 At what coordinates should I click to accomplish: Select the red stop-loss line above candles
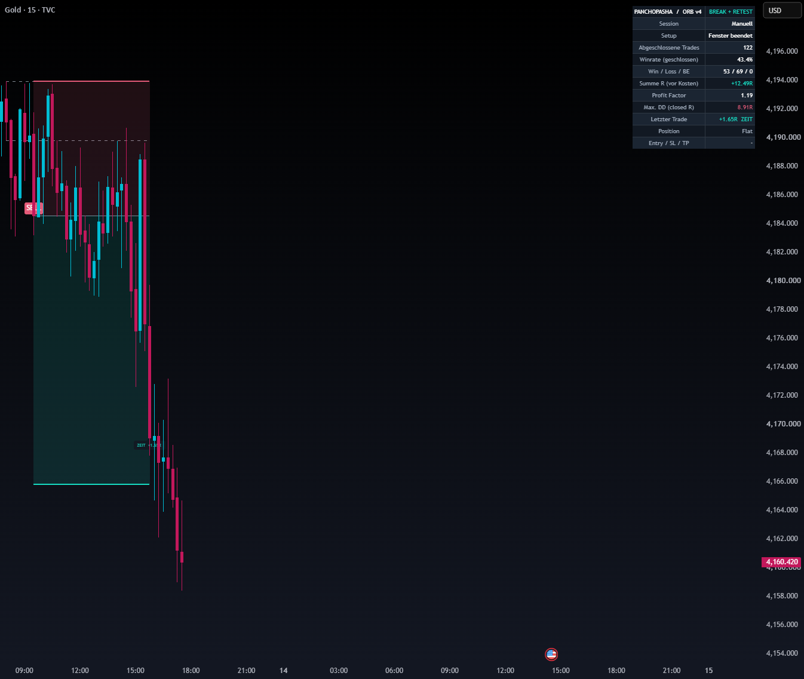click(x=91, y=81)
